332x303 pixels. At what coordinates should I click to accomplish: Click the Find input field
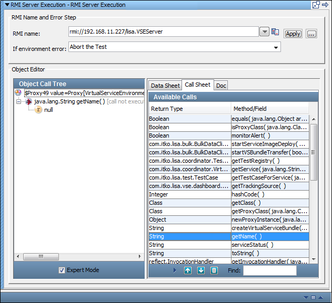click(270, 270)
